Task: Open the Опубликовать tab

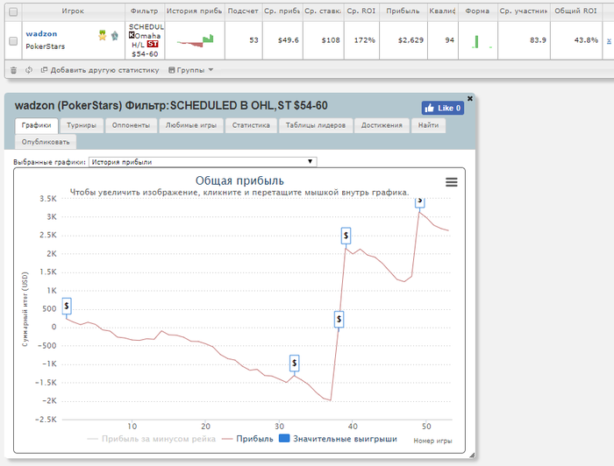Action: click(x=46, y=142)
